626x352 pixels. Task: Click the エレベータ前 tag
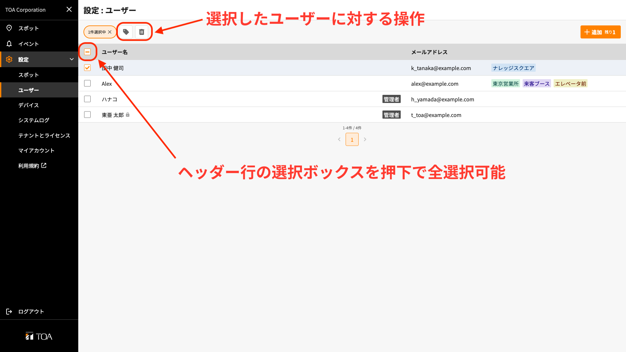571,83
